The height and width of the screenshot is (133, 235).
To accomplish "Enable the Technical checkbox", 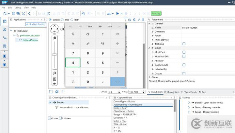I will (x=184, y=44).
